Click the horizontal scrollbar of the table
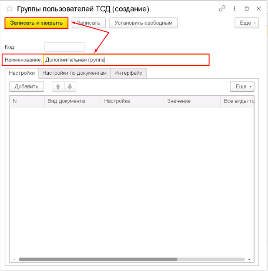This screenshot has height=271, width=268. pos(98,259)
